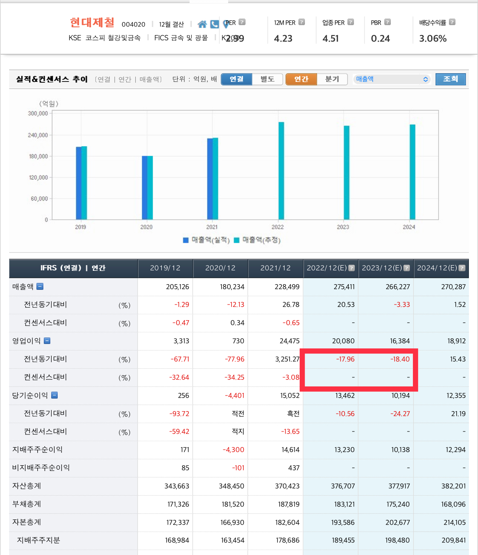Click the 자산총계 row label
Image resolution: width=478 pixels, height=555 pixels.
(x=26, y=486)
